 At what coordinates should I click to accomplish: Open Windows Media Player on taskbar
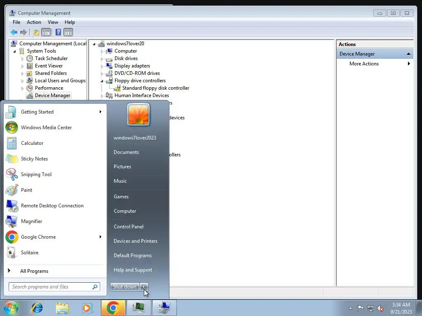click(x=87, y=308)
